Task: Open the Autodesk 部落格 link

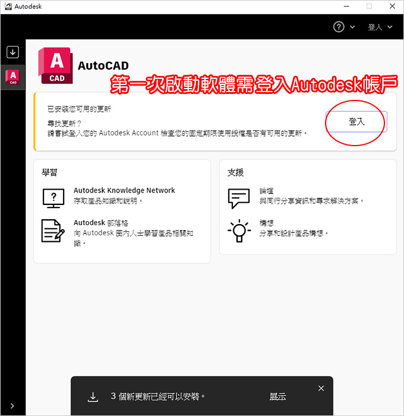Action: click(101, 223)
